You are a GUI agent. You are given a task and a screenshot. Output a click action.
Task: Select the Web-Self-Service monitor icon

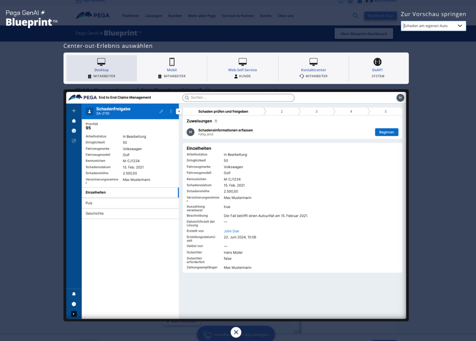pyautogui.click(x=243, y=62)
